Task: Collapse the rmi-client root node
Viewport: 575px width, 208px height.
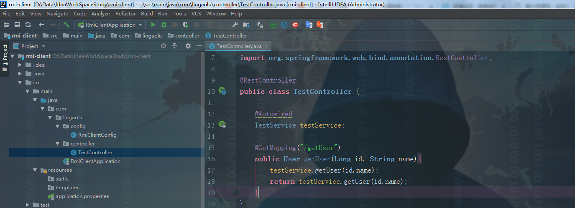Action: pyautogui.click(x=13, y=56)
